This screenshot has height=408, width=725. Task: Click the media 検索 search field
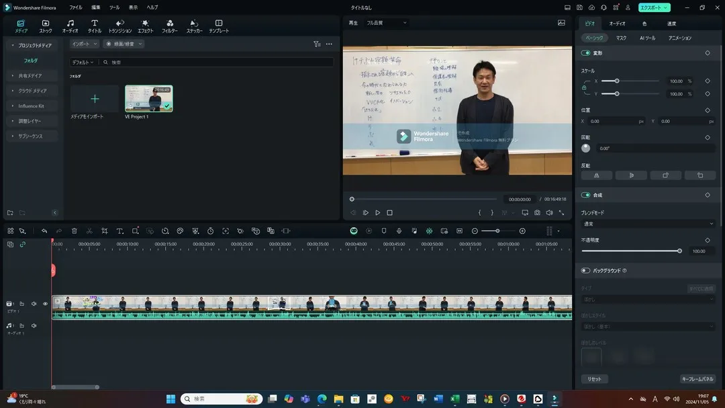(217, 62)
